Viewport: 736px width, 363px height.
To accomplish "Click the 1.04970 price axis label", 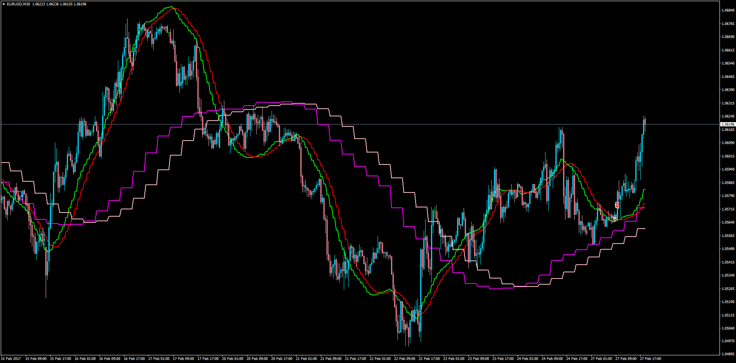I will (728, 341).
